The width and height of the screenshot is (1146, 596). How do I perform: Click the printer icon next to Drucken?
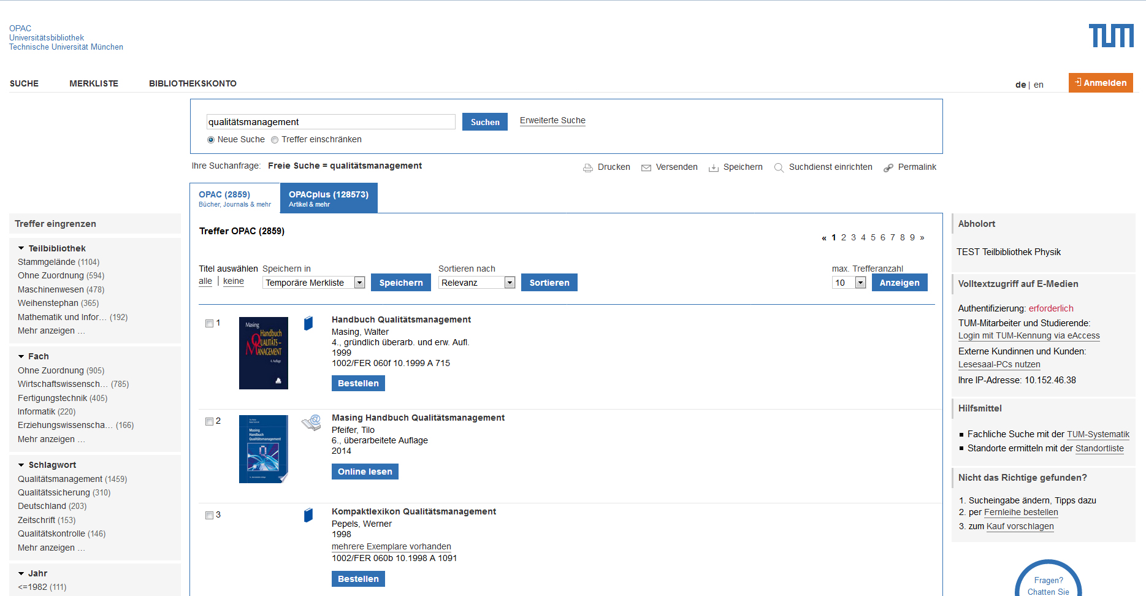[x=588, y=167]
